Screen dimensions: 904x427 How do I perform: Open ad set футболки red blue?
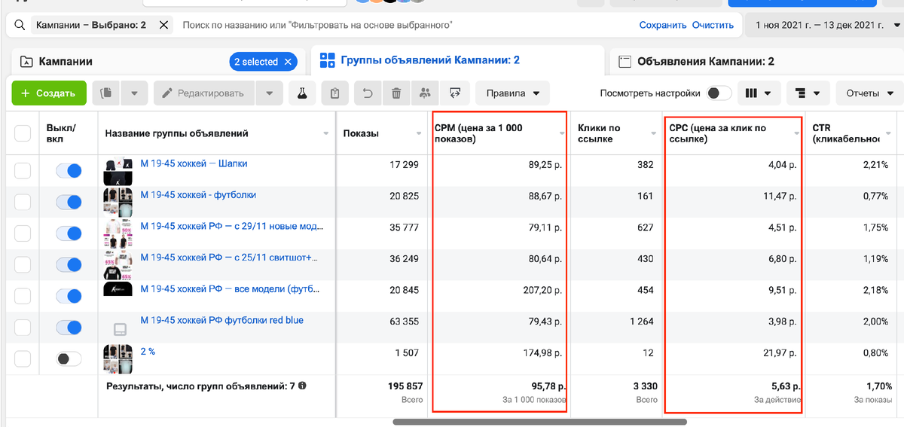click(x=221, y=320)
